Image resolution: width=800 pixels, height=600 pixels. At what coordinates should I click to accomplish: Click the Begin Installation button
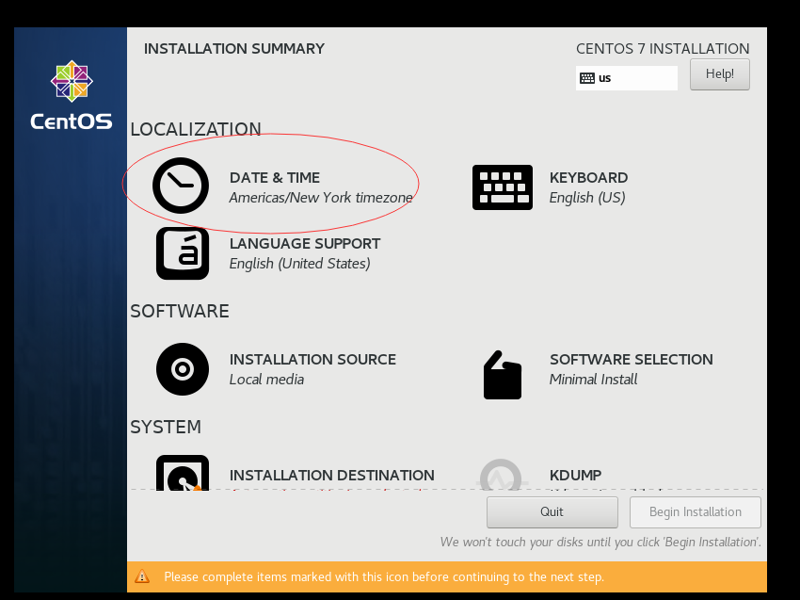(x=696, y=512)
